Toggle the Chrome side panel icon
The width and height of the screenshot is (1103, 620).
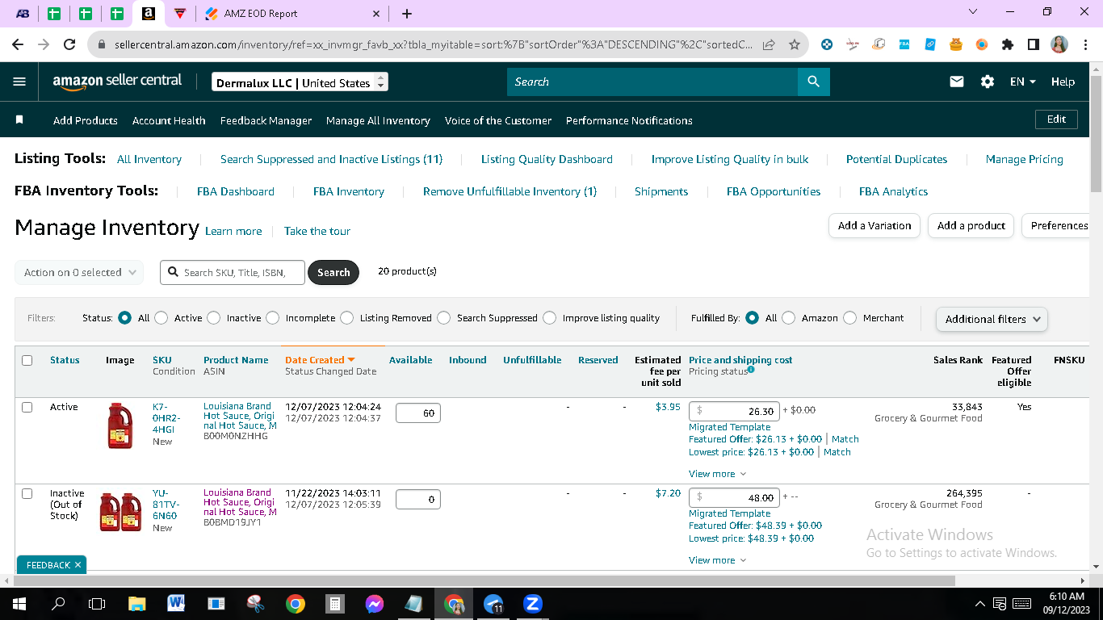[x=1034, y=45]
